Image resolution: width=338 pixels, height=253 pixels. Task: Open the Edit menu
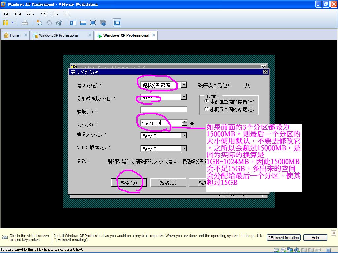tap(18, 14)
